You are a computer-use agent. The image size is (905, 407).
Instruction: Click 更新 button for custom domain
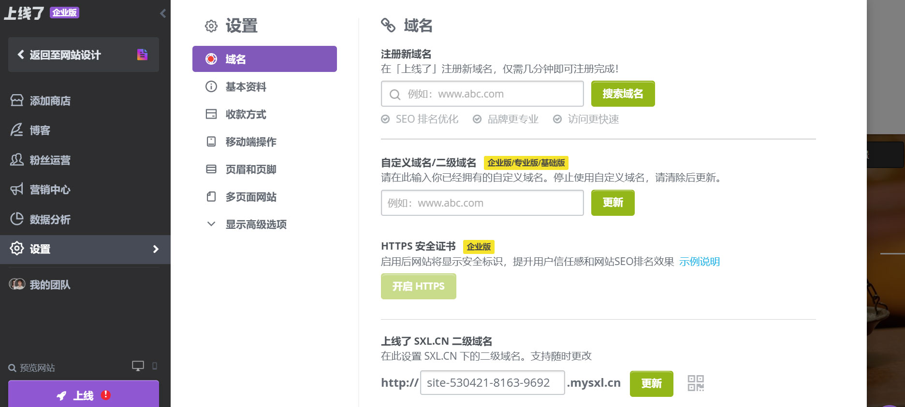click(x=613, y=202)
